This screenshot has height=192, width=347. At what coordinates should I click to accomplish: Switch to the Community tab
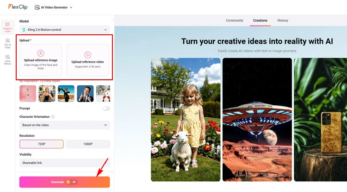[x=235, y=20]
